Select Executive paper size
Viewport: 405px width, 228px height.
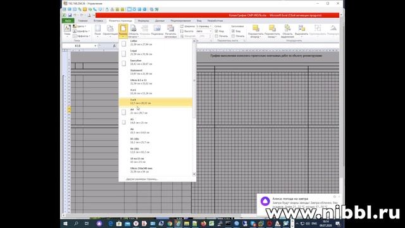[x=156, y=62]
